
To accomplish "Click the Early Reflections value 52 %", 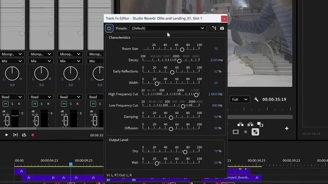I will [217, 72].
